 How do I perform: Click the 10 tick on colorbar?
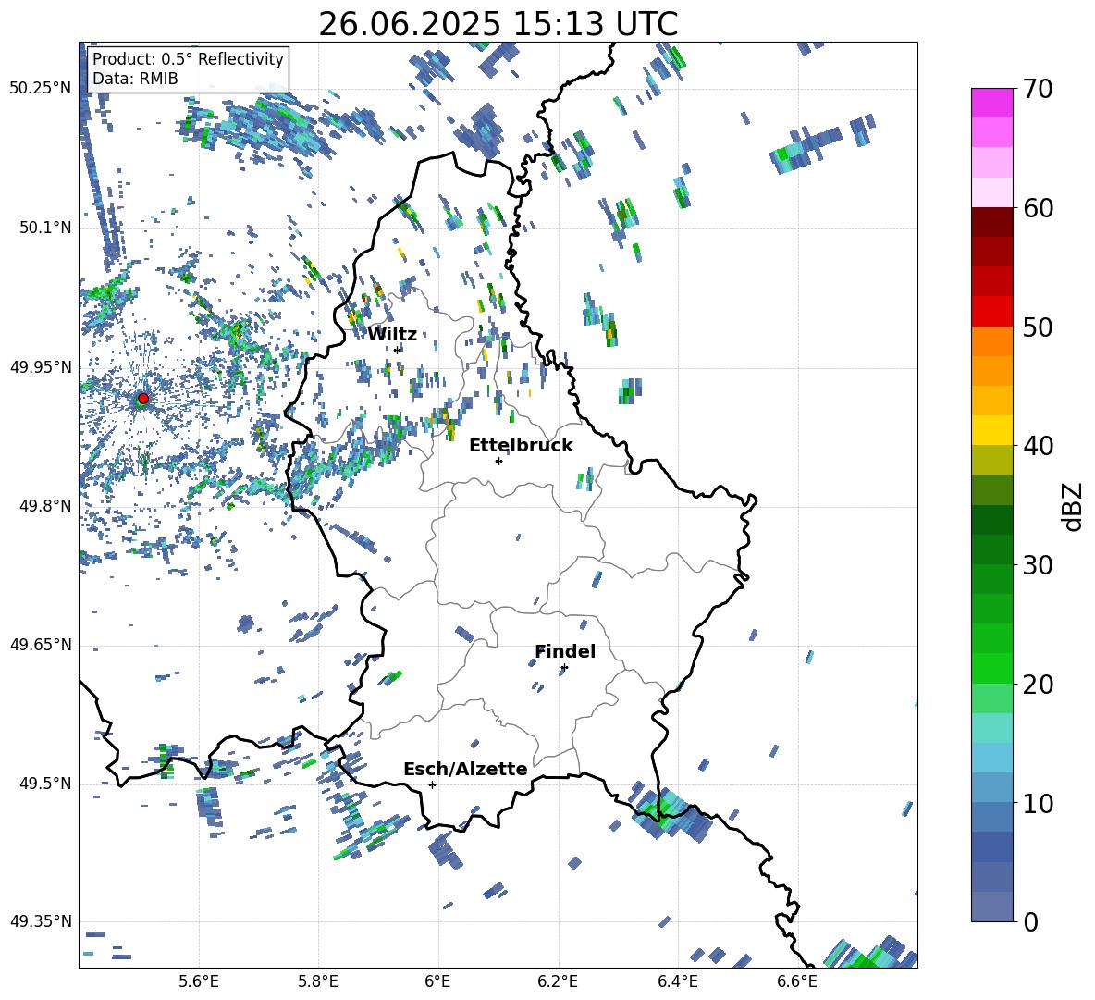coord(1038,803)
